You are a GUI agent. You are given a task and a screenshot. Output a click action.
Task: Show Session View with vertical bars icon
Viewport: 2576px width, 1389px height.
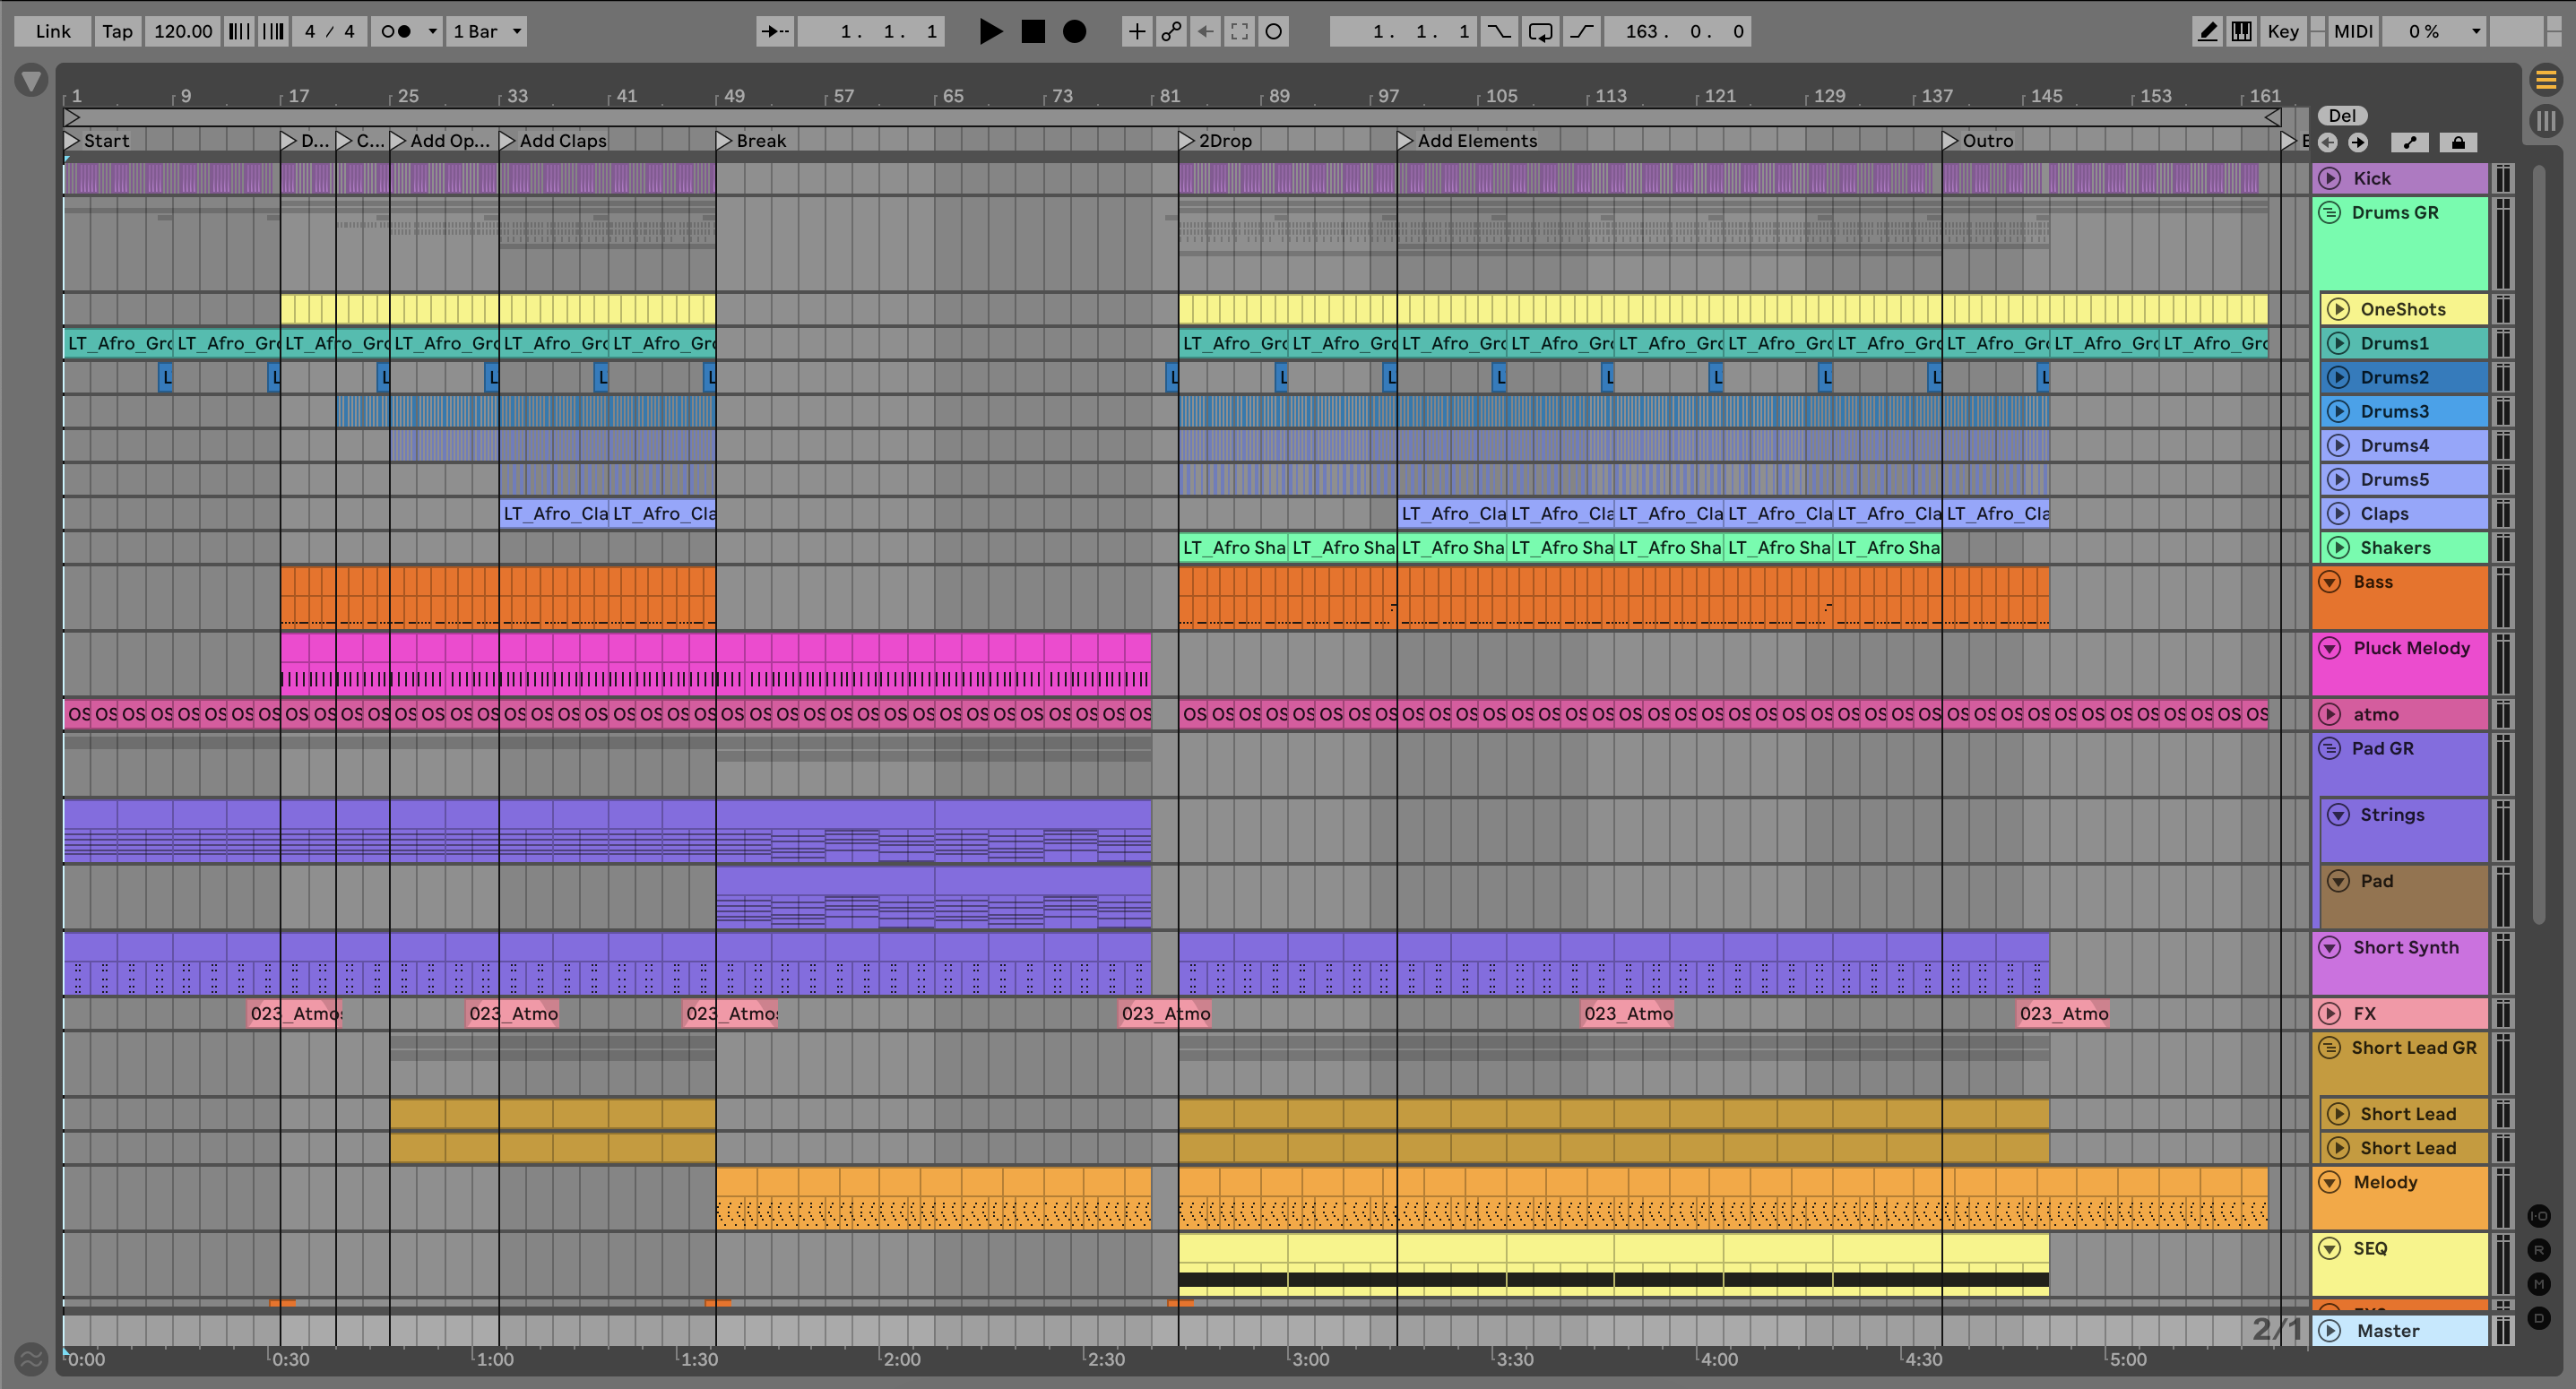pyautogui.click(x=2546, y=121)
